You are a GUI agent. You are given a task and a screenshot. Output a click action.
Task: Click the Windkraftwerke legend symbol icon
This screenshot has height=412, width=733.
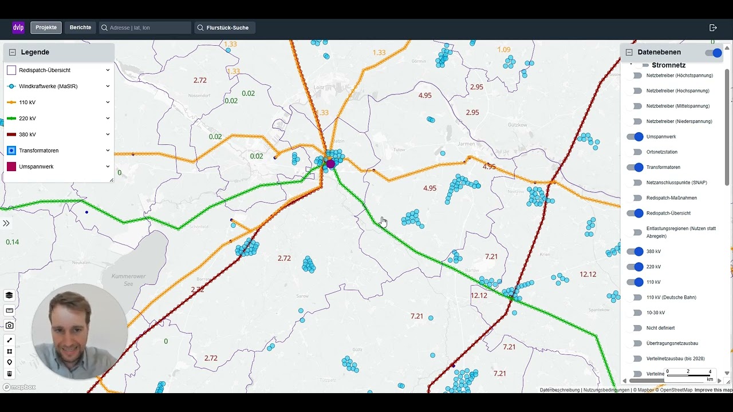point(11,86)
